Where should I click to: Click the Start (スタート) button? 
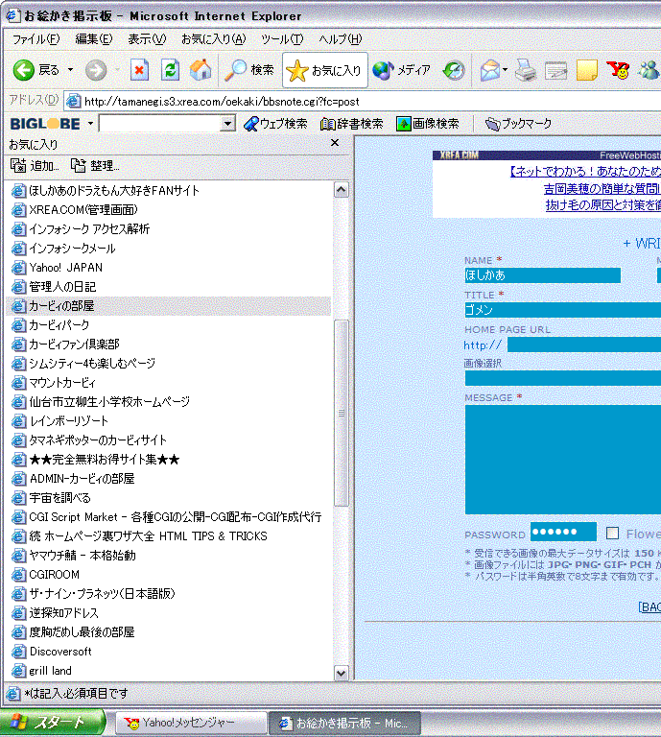53,722
